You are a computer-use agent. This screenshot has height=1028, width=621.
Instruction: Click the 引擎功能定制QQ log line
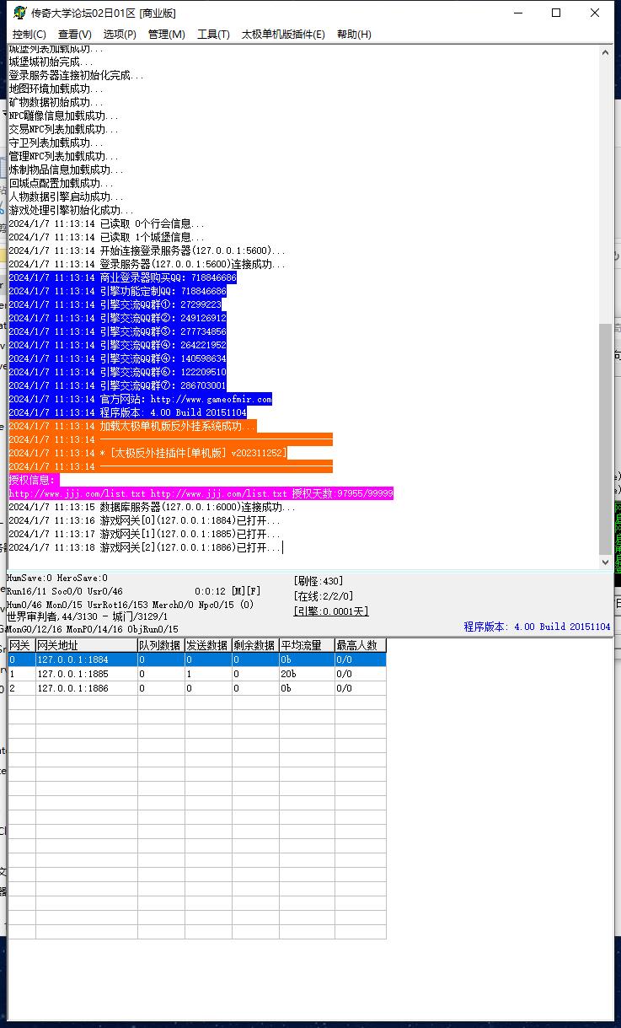click(118, 291)
